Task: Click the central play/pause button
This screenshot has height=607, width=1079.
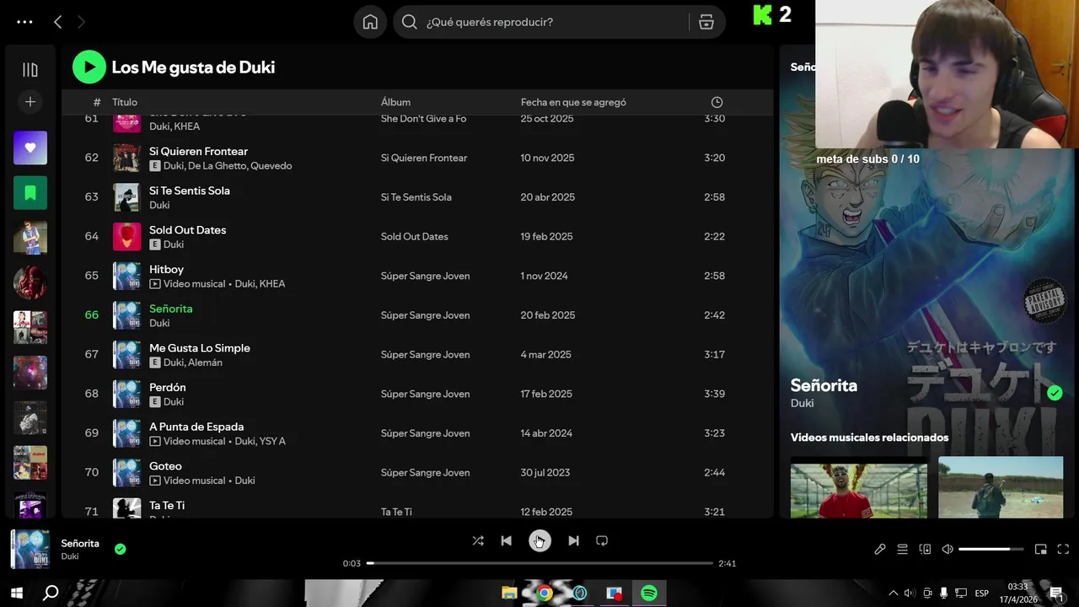Action: click(539, 541)
